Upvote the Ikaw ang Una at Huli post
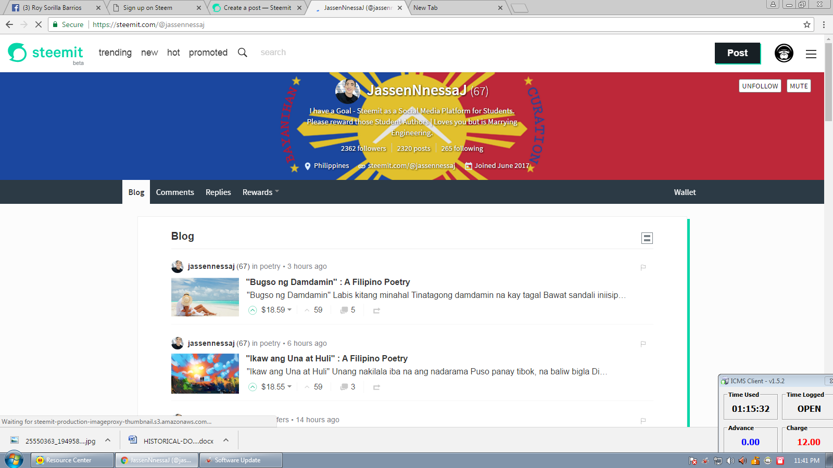The width and height of the screenshot is (833, 468). pos(253,387)
